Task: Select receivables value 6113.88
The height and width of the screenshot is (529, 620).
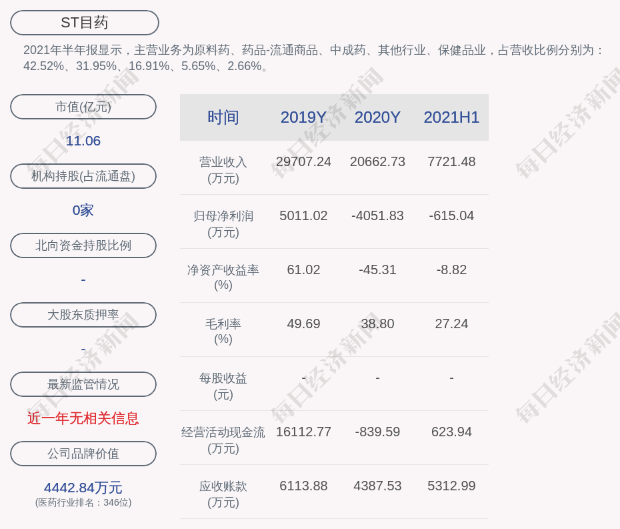Action: (x=303, y=486)
